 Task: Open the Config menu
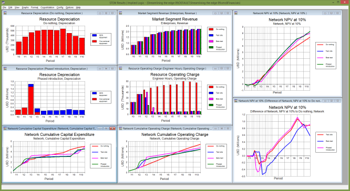coord(60,7)
